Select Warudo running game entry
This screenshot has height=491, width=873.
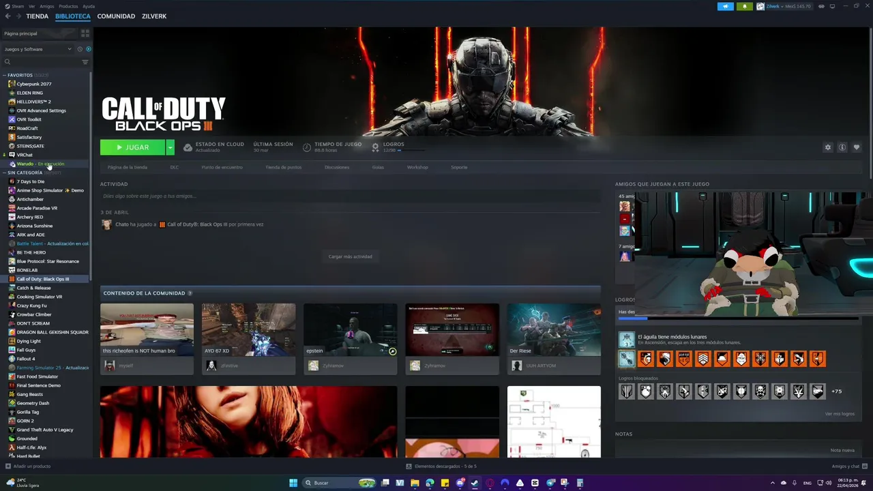pos(45,164)
